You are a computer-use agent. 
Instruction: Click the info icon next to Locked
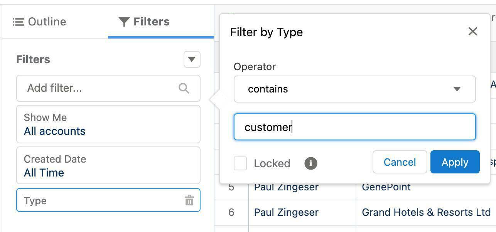pos(310,163)
